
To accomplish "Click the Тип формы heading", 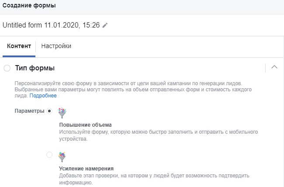I will pos(35,68).
